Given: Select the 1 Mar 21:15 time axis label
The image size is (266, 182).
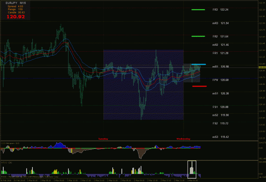Looking at the screenshot, I should coord(100,180).
